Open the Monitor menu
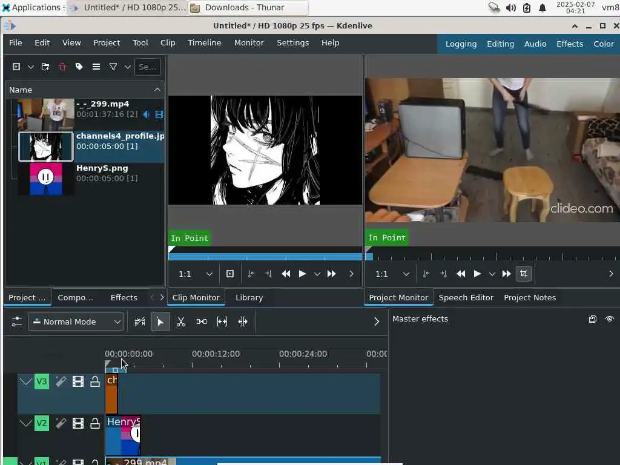This screenshot has height=465, width=620. (x=249, y=43)
